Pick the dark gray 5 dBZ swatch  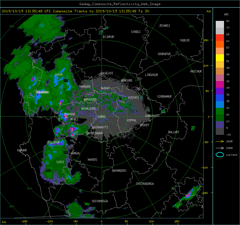pyautogui.click(x=220, y=131)
